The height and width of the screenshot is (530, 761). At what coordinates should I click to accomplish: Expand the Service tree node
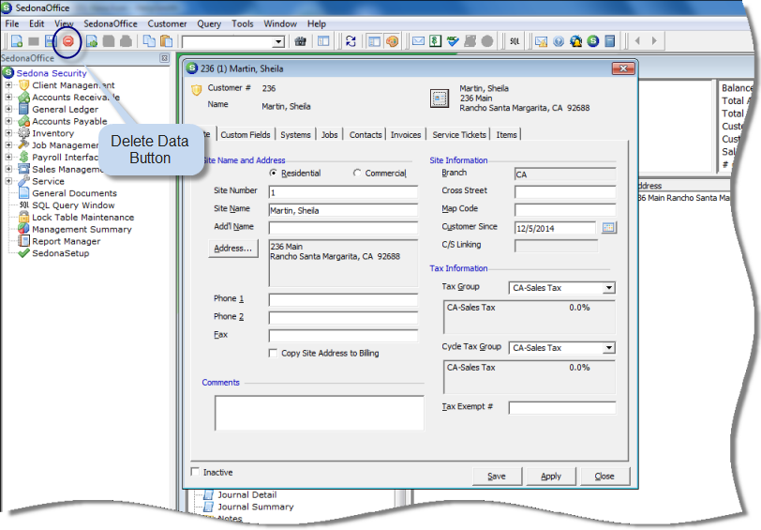click(8, 181)
